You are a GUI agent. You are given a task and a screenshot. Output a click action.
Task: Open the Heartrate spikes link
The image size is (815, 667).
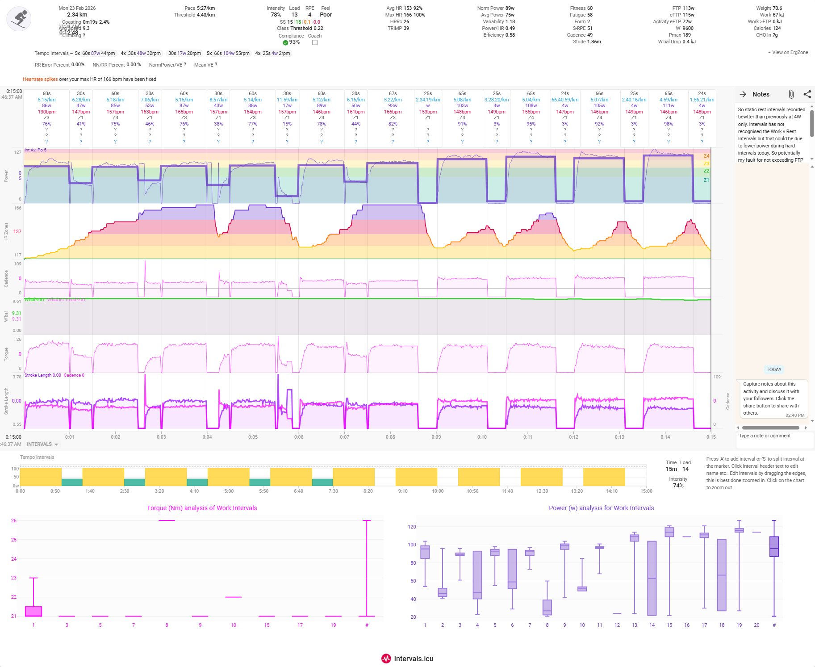coord(40,79)
